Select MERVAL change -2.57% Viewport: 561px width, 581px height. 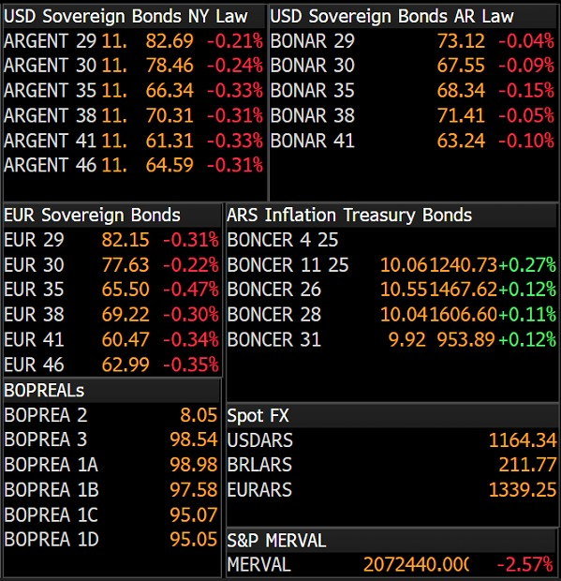525,565
